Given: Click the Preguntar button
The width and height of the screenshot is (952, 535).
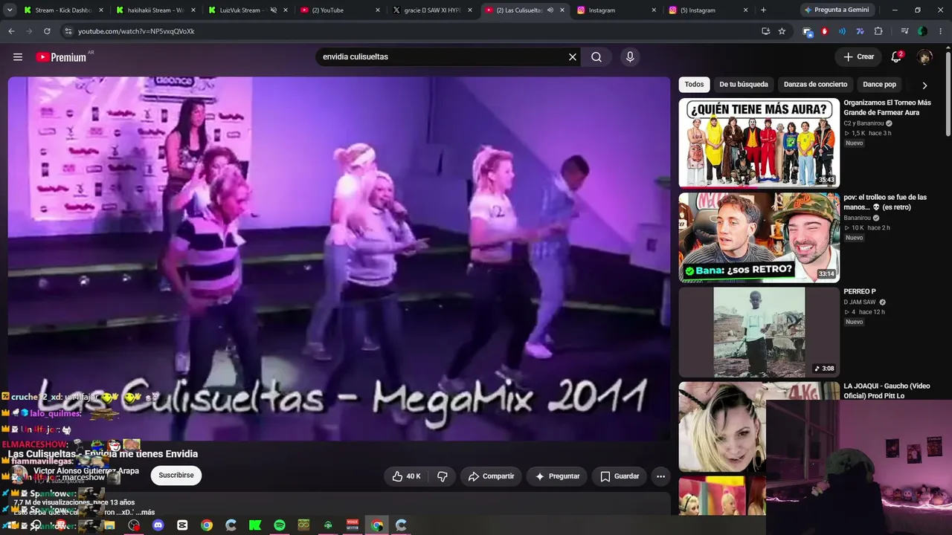Looking at the screenshot, I should pos(557,476).
